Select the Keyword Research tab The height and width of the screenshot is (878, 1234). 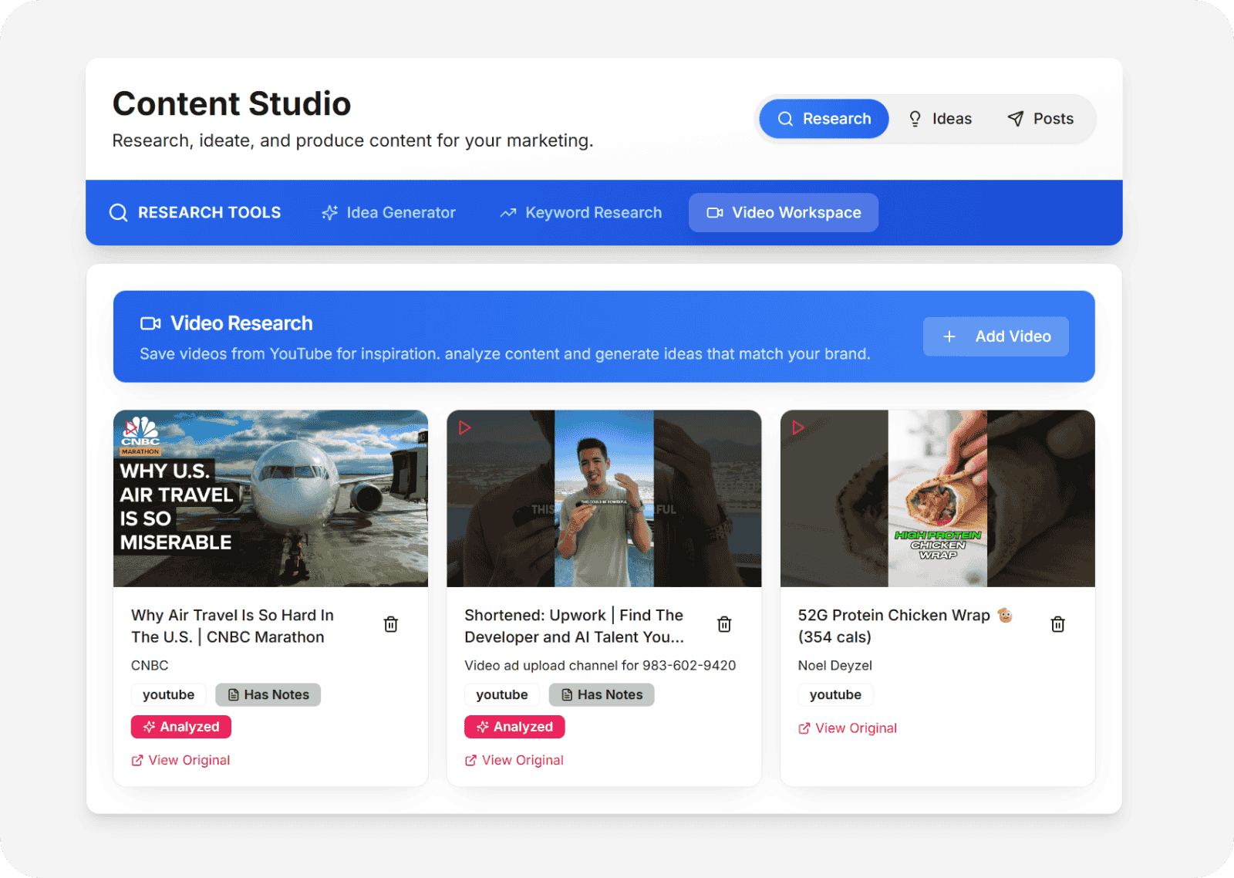pyautogui.click(x=581, y=213)
